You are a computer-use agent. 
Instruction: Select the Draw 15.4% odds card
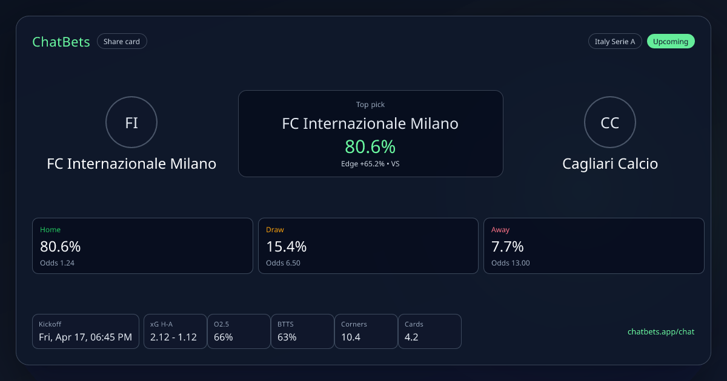[x=368, y=246]
